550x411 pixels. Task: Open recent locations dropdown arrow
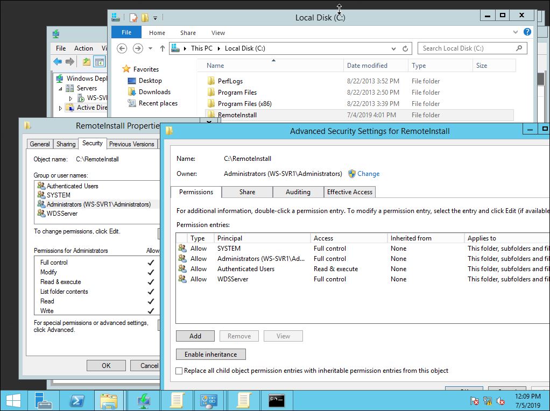[150, 48]
